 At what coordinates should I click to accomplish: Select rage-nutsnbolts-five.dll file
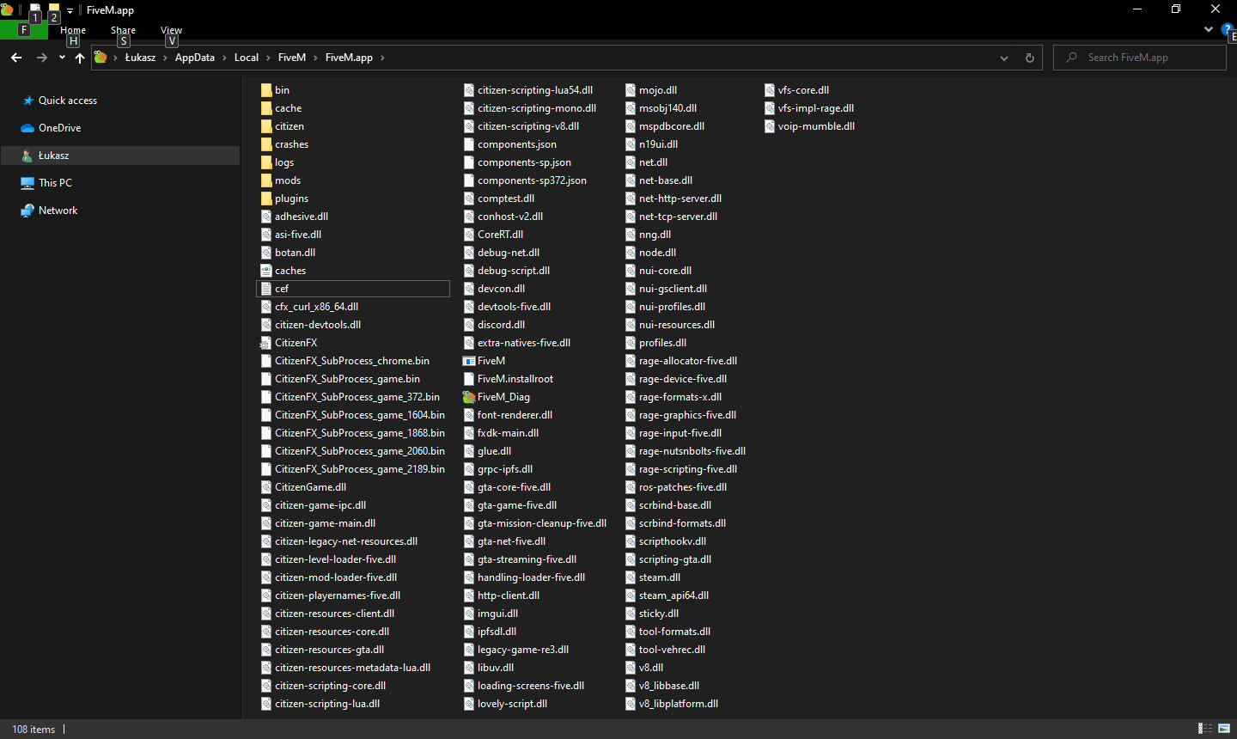click(686, 451)
